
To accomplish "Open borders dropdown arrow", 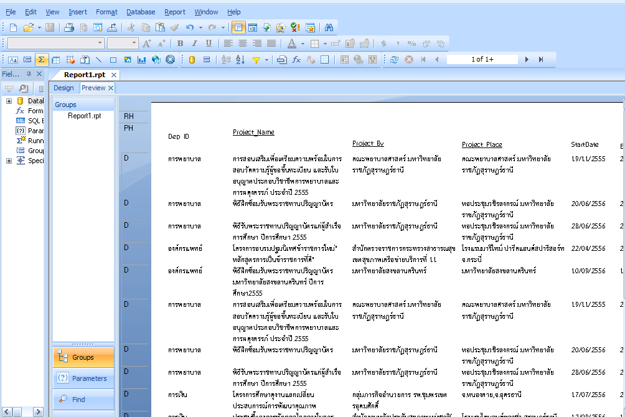I will click(x=325, y=44).
